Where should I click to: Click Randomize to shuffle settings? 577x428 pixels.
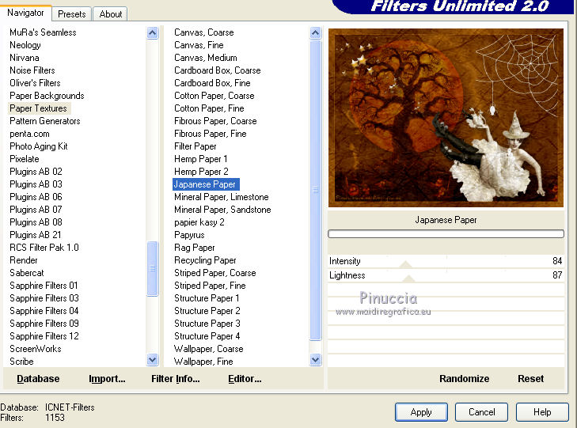[464, 379]
